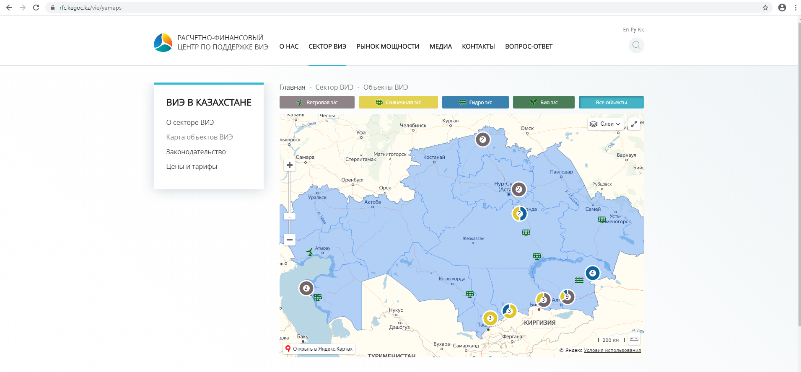Open Условия использования link
The height and width of the screenshot is (372, 801).
click(x=612, y=350)
